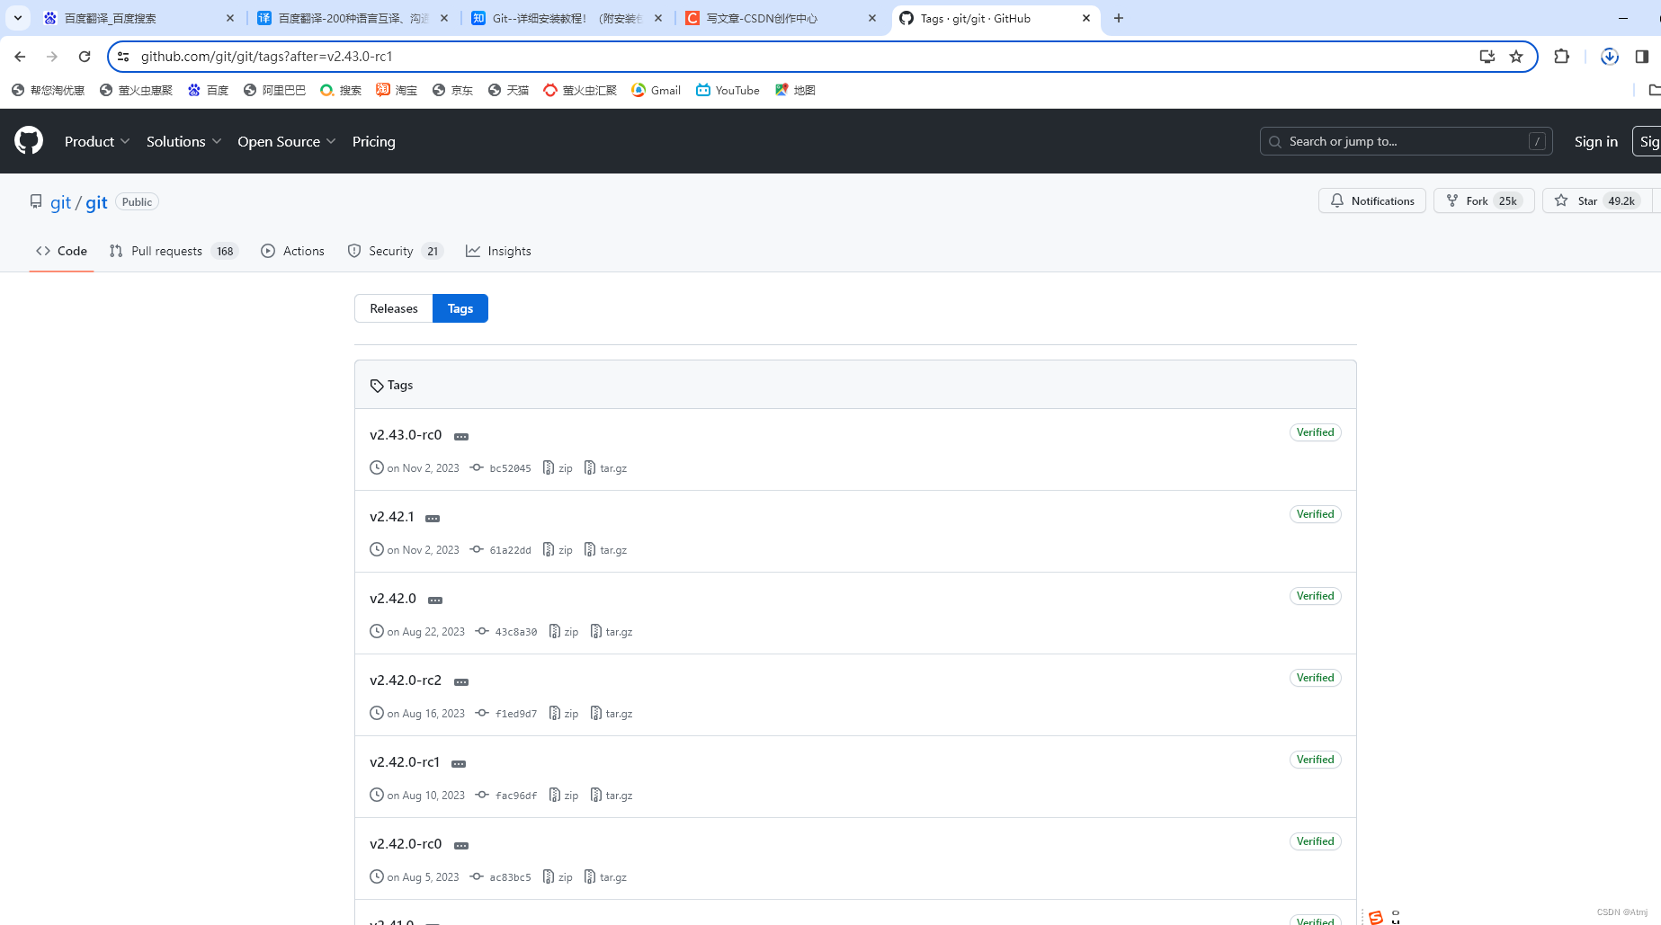Click Sign in
1661x925 pixels.
click(1595, 141)
